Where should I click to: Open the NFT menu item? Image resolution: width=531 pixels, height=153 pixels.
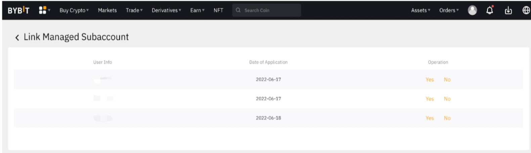tap(218, 10)
